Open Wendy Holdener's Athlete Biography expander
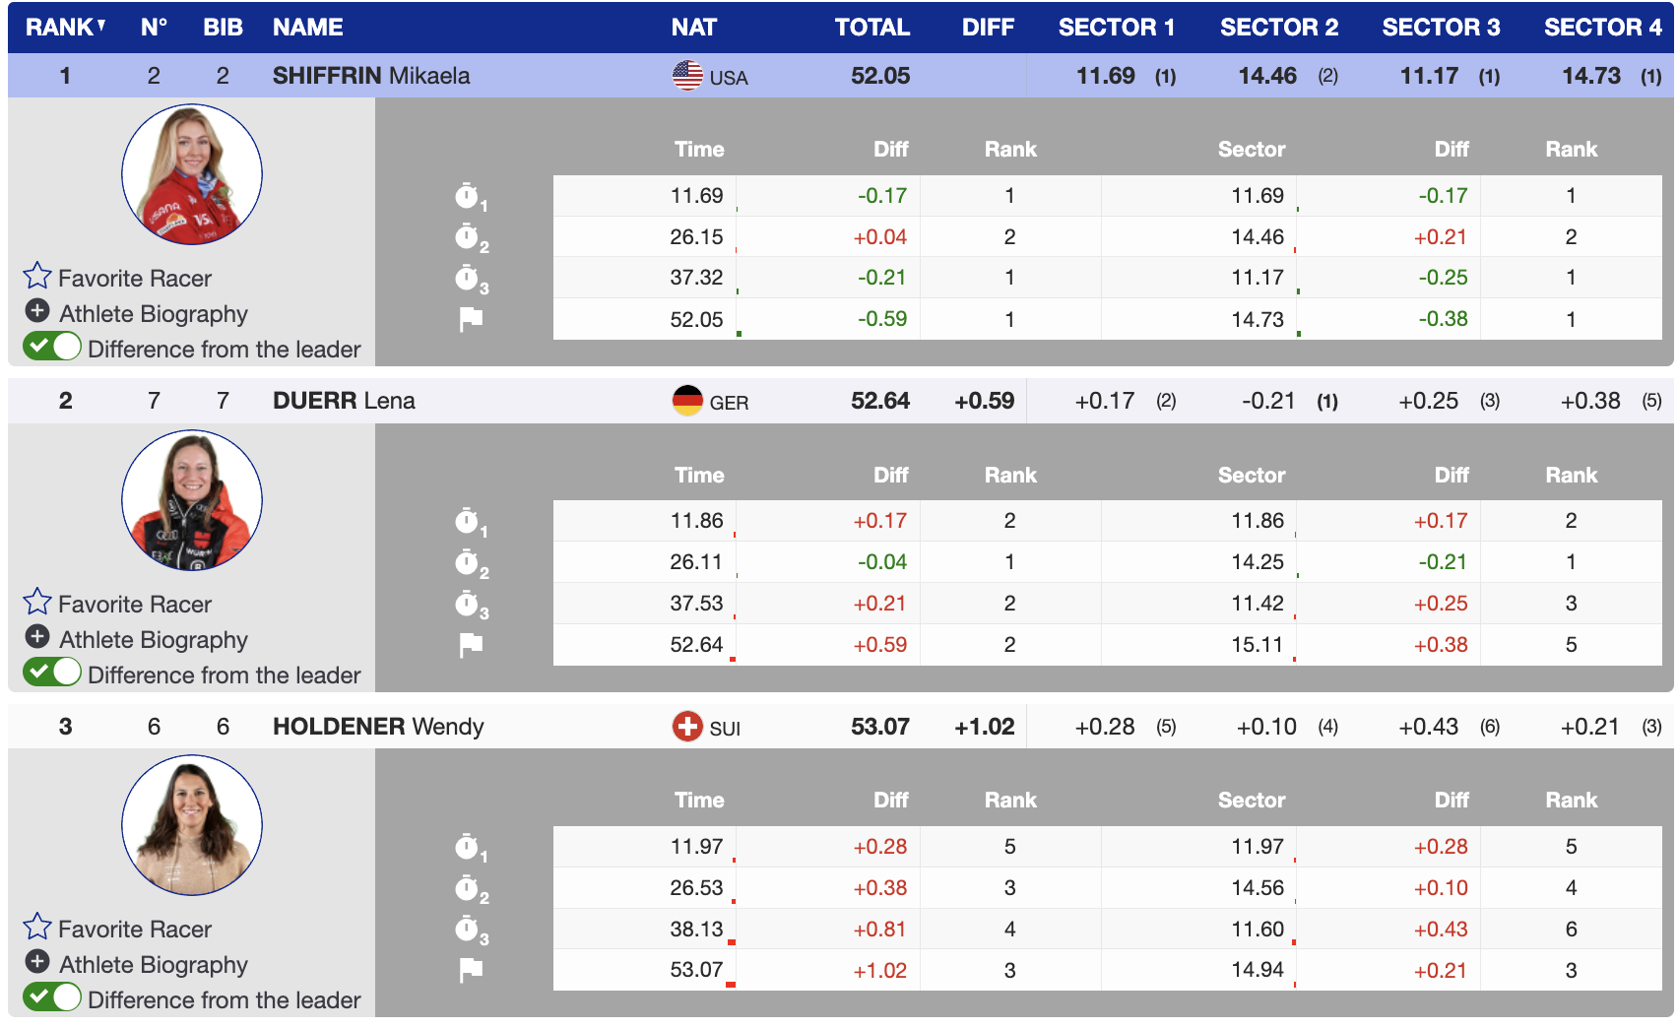The image size is (1678, 1028). pyautogui.click(x=37, y=962)
